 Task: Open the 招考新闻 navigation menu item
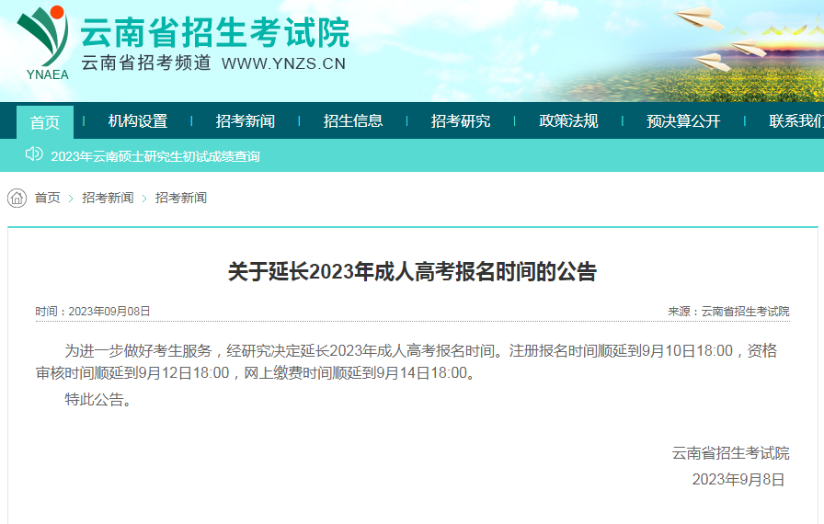246,121
